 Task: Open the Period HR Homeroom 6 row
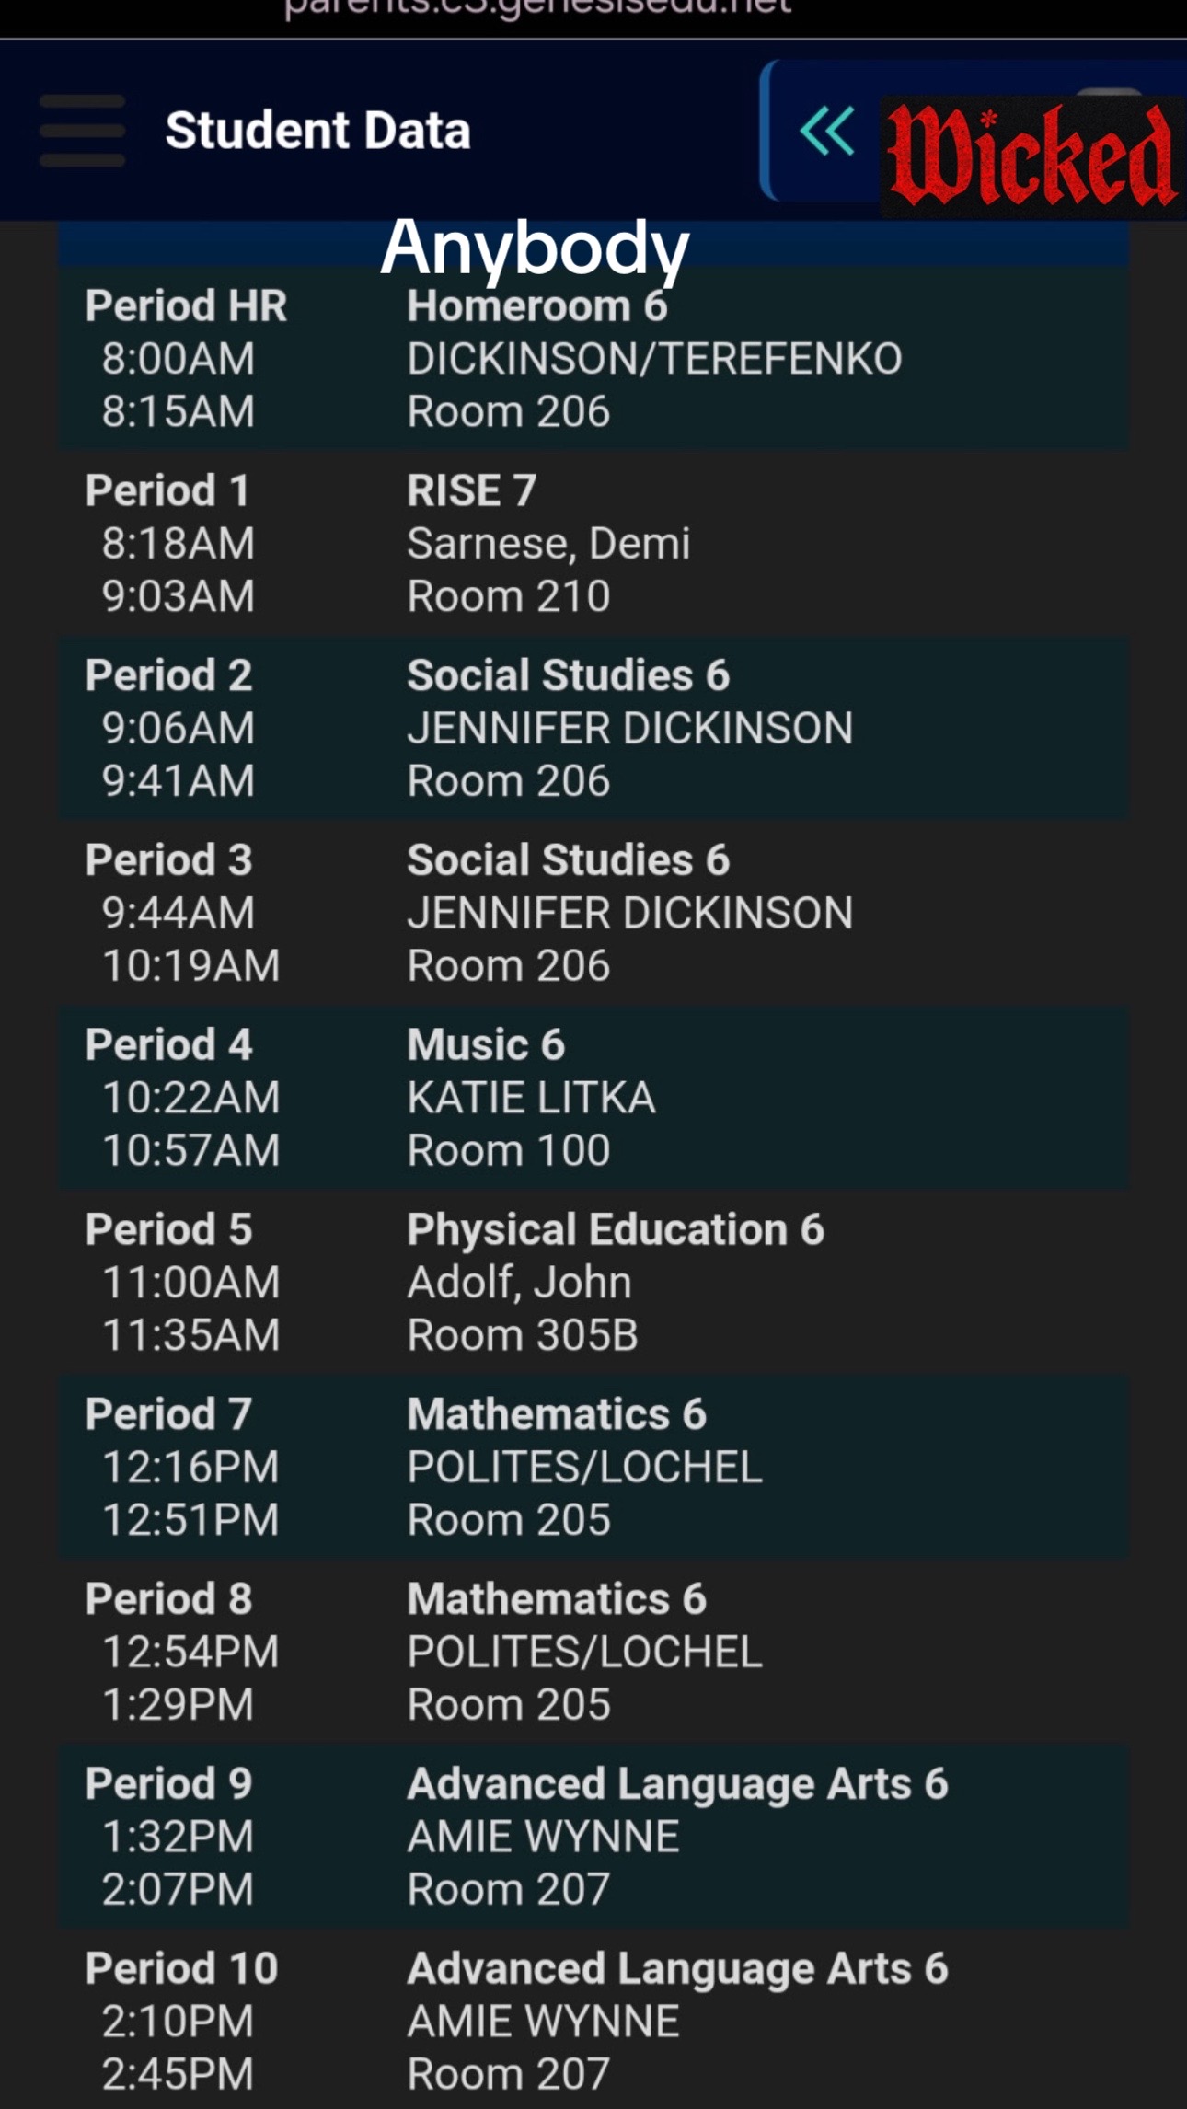point(593,358)
